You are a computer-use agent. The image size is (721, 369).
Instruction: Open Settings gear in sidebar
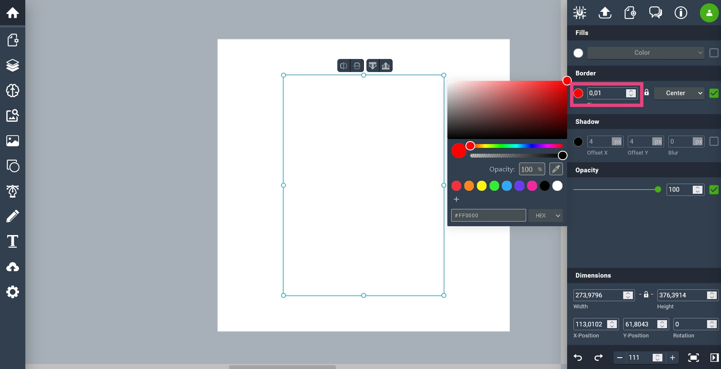click(13, 292)
